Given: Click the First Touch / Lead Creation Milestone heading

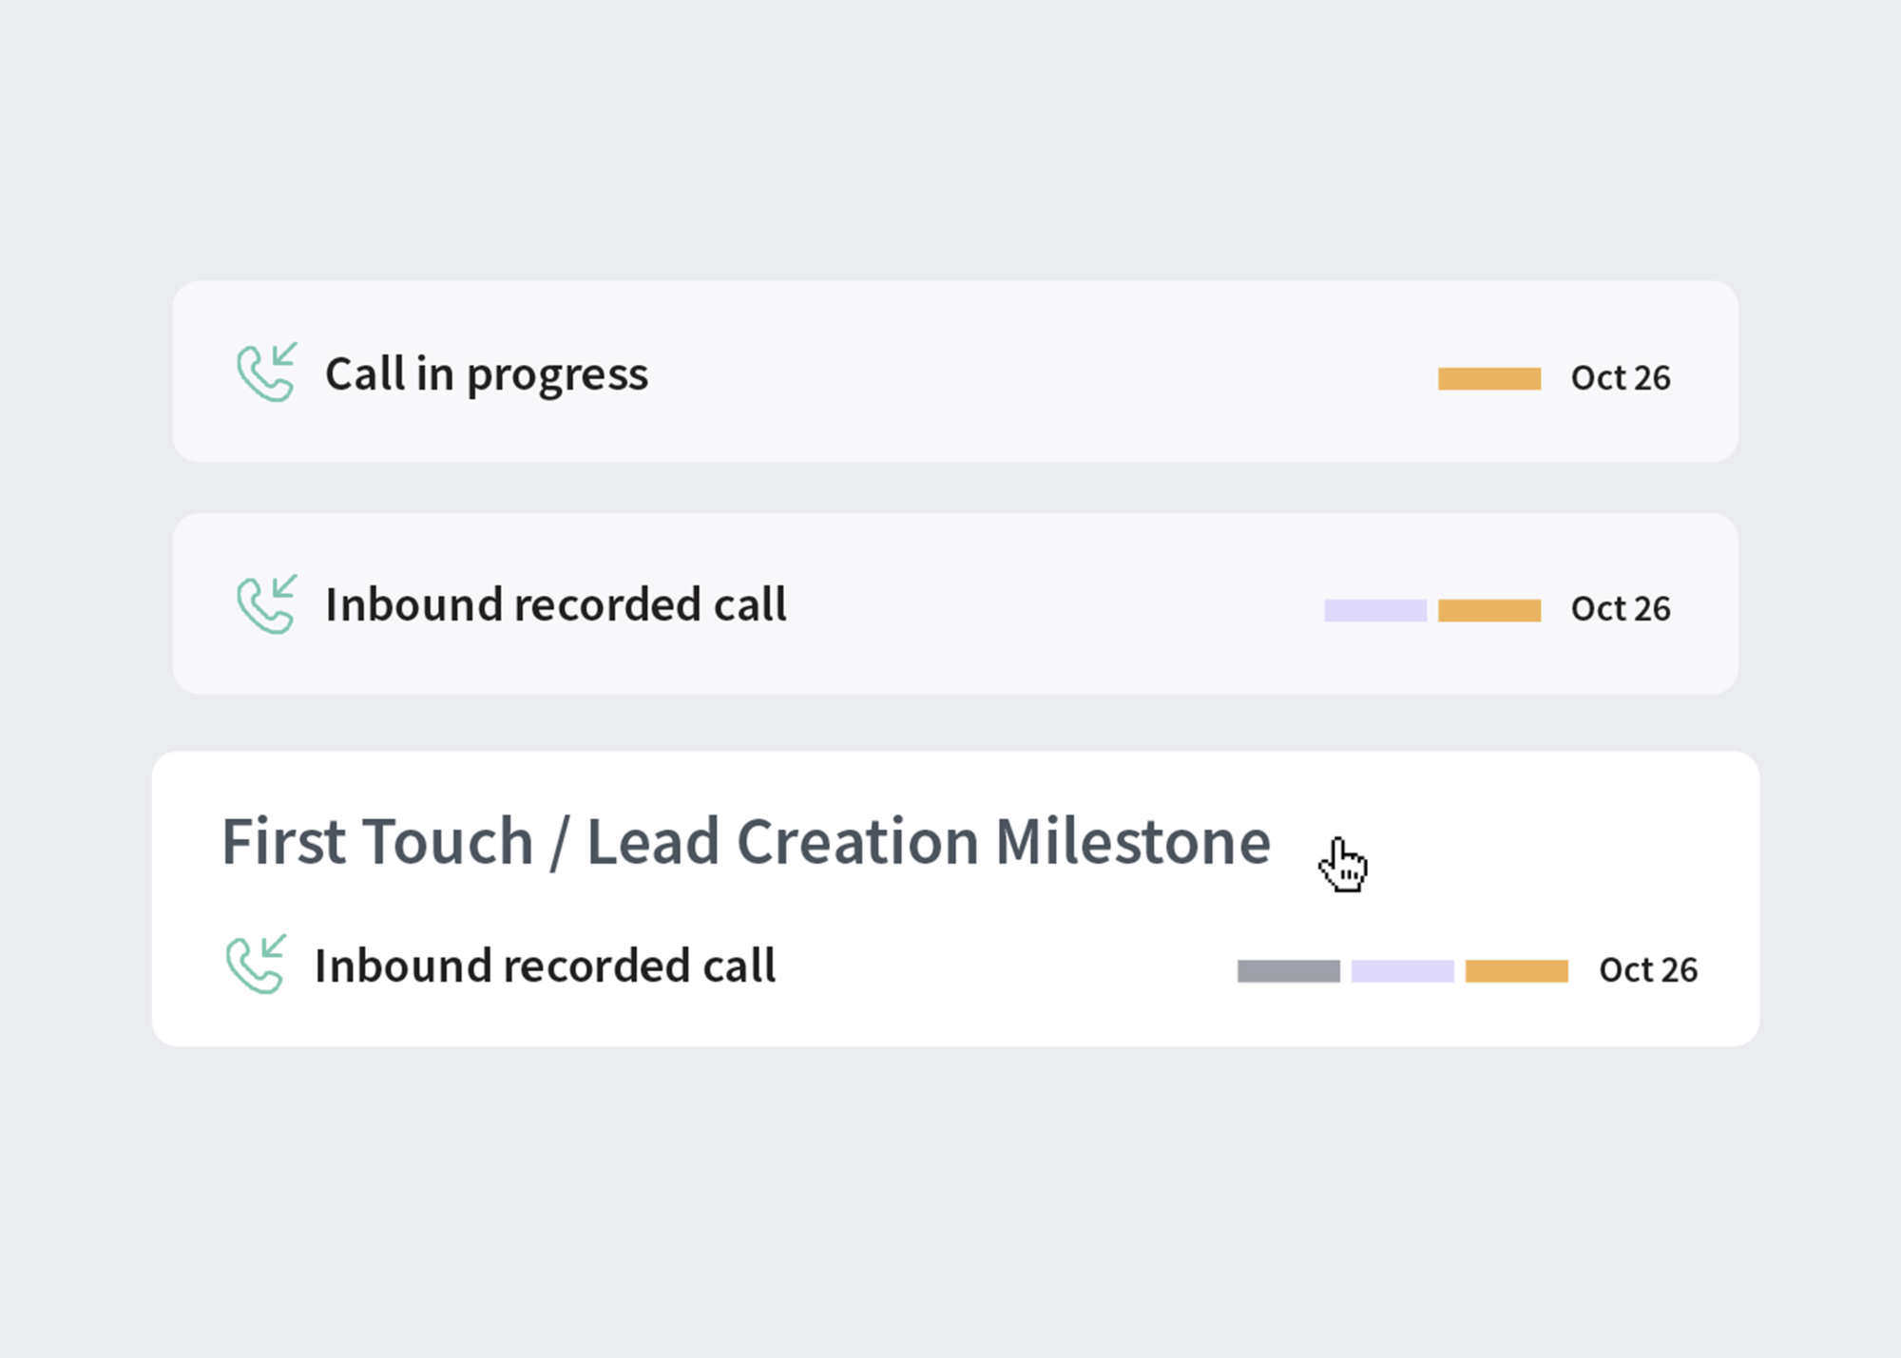Looking at the screenshot, I should click(x=746, y=842).
